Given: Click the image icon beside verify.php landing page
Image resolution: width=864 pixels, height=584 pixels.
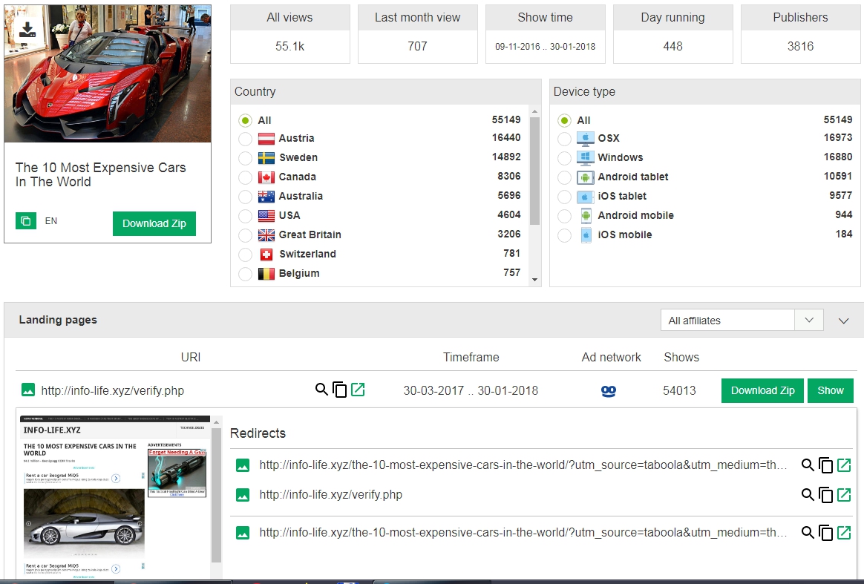Looking at the screenshot, I should pos(27,390).
